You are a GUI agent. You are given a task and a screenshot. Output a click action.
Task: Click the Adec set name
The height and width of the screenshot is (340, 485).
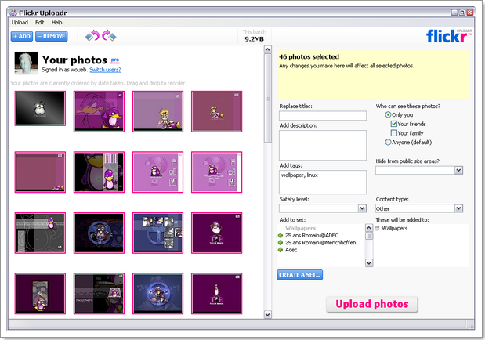291,250
